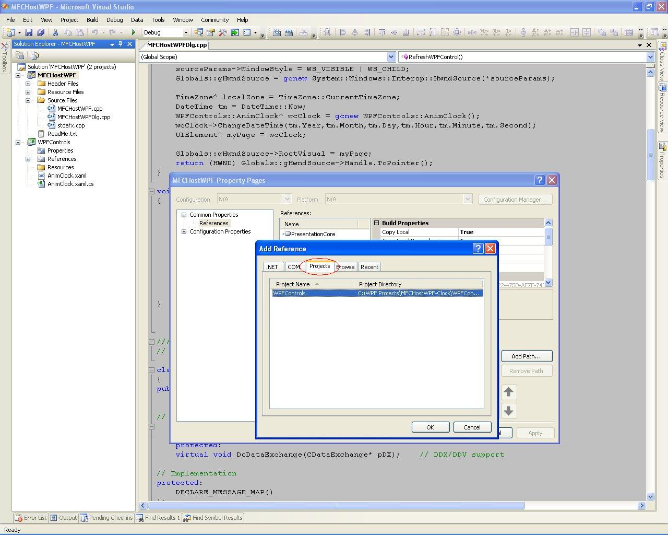
Task: Collapse Common Properties in the property tree
Action: click(184, 215)
